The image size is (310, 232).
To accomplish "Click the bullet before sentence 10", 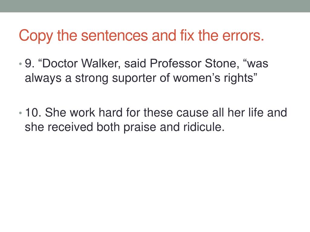I will coord(20,113).
